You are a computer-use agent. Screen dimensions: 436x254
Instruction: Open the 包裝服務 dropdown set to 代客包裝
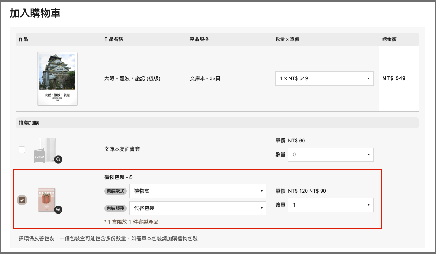tap(197, 208)
